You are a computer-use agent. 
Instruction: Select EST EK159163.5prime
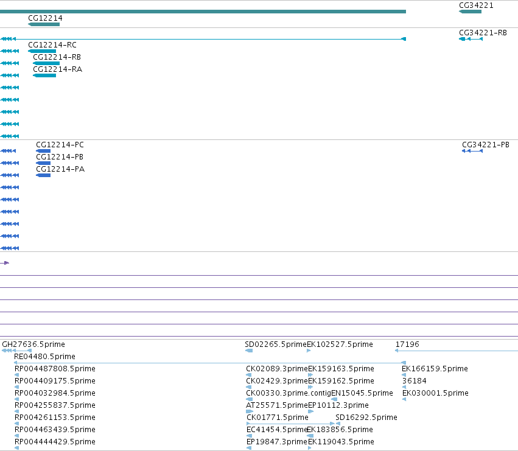341,369
